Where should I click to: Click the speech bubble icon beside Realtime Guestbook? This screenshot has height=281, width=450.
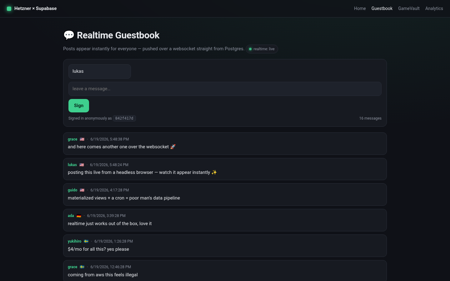69,35
